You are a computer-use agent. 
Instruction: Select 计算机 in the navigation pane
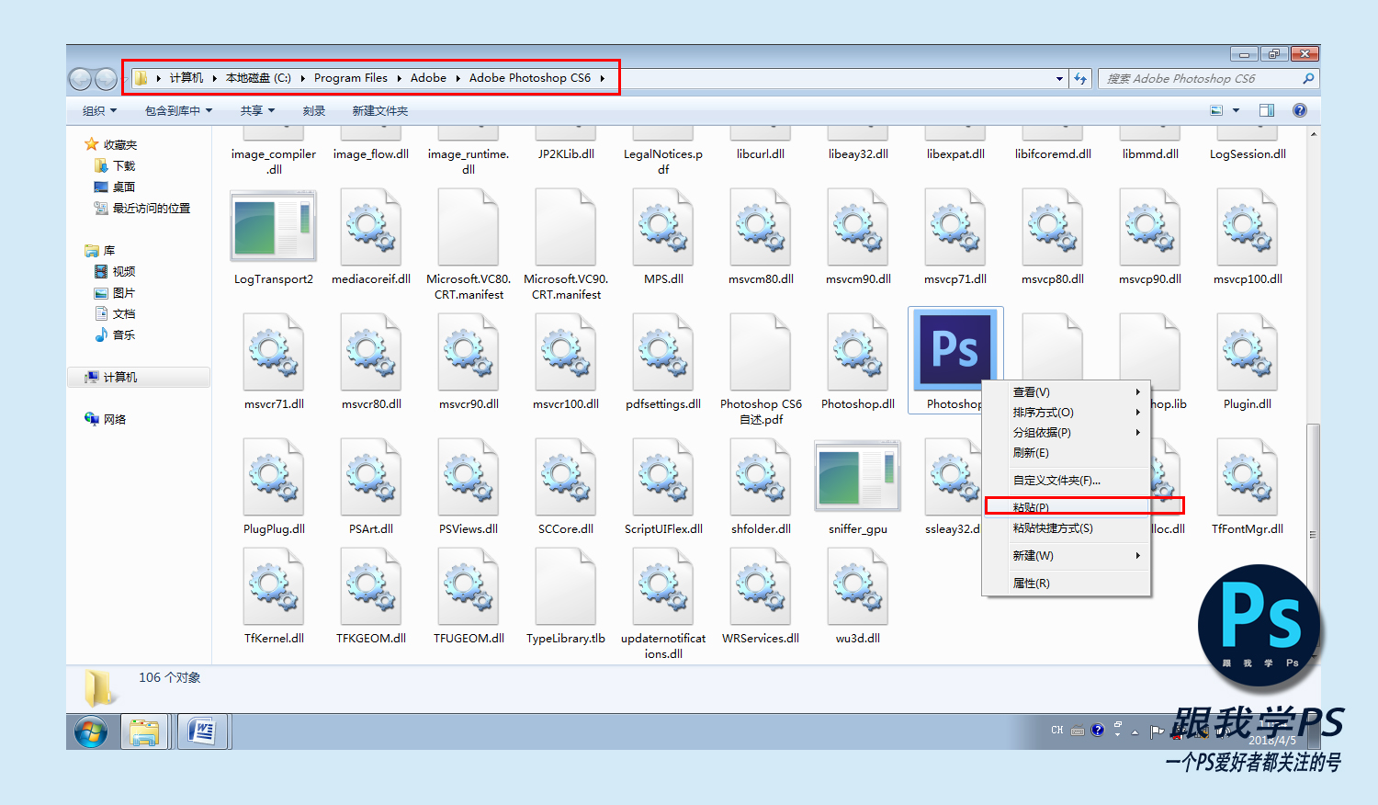119,378
